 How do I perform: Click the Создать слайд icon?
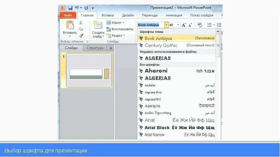tap(98, 25)
